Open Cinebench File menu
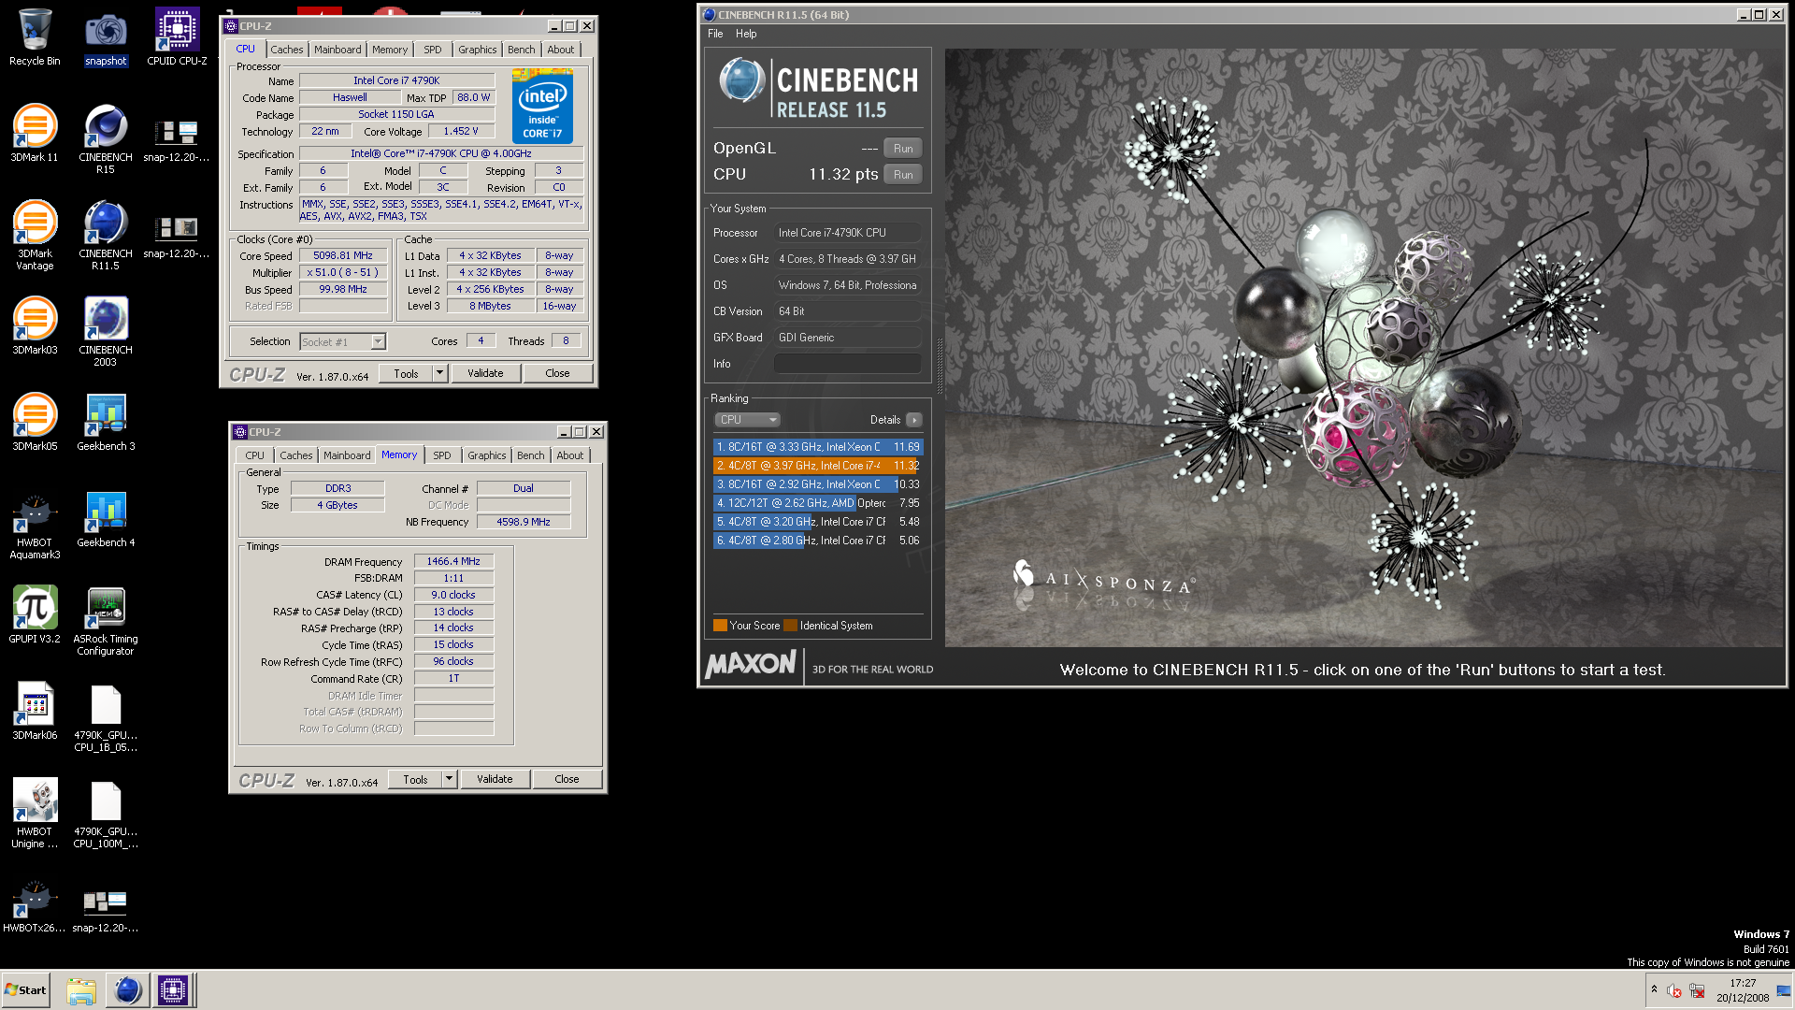The width and height of the screenshot is (1795, 1010). click(715, 34)
